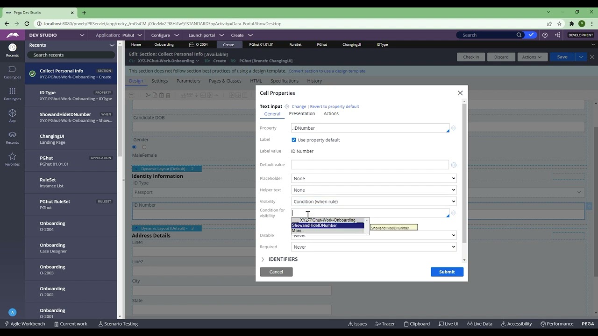Open Agile Workbench
This screenshot has width=598, height=336.
point(25,324)
